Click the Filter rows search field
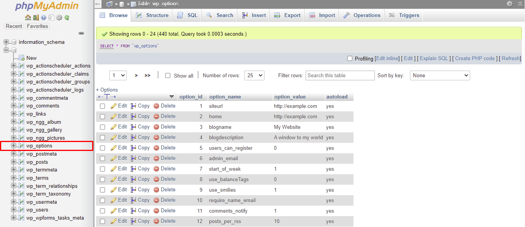Viewport: 525px width, 227px height. coord(340,76)
